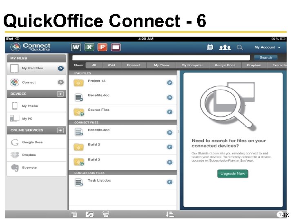Click the Task List.doc file name
The width and height of the screenshot is (294, 220).
tap(99, 180)
